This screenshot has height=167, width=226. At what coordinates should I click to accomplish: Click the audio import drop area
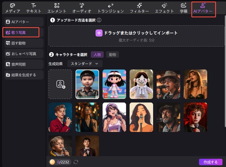click(136, 36)
